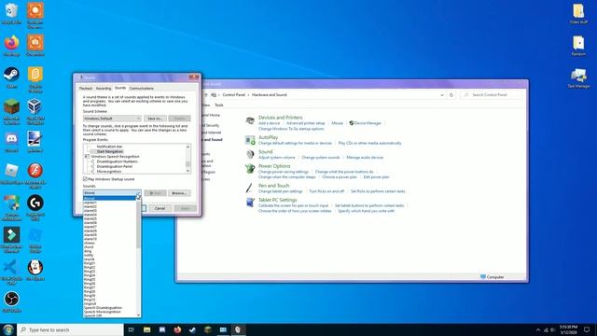The height and width of the screenshot is (336, 597).
Task: Select the Start Navigation program event
Action: (110, 151)
